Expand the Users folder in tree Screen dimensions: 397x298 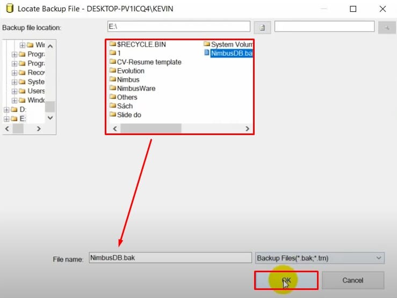pyautogui.click(x=15, y=91)
